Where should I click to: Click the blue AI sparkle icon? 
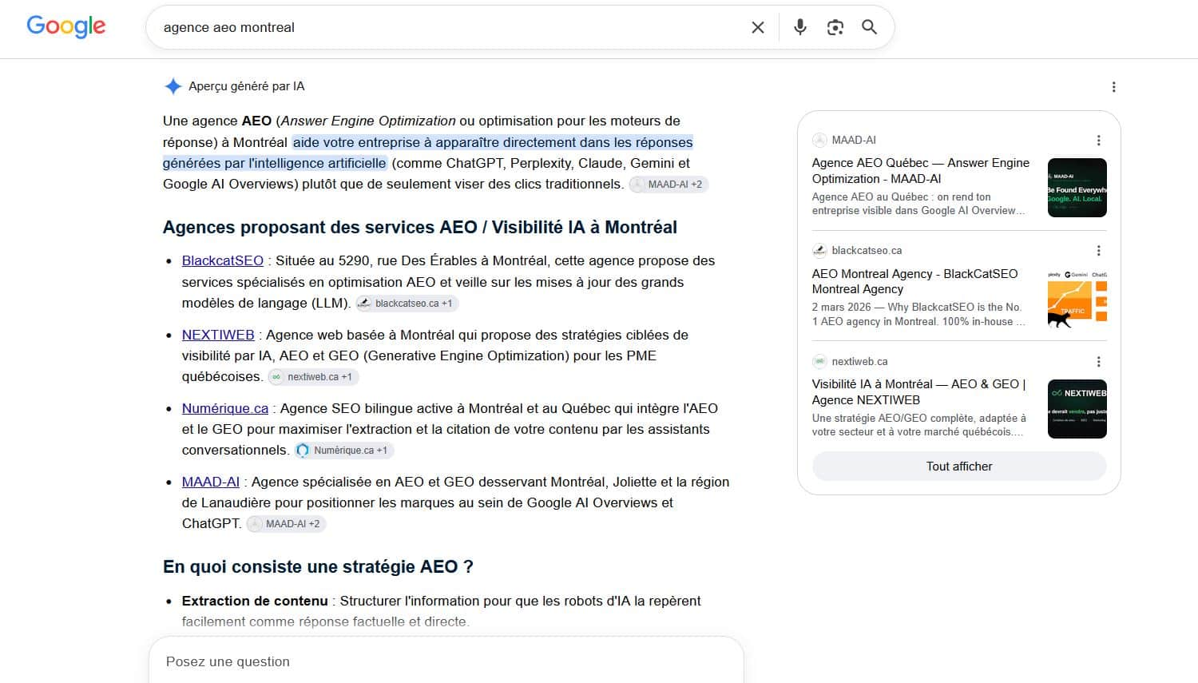[x=173, y=86]
